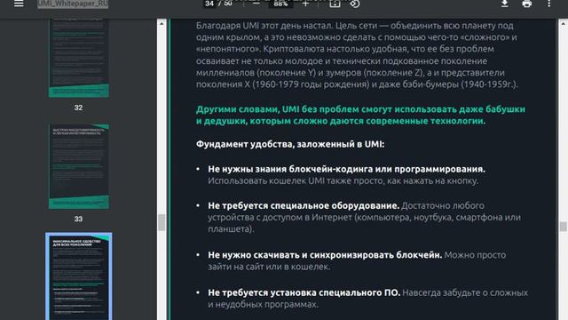This screenshot has height=320, width=568.
Task: Click the thumbnail panel scrollbar handle
Action: coord(162,222)
